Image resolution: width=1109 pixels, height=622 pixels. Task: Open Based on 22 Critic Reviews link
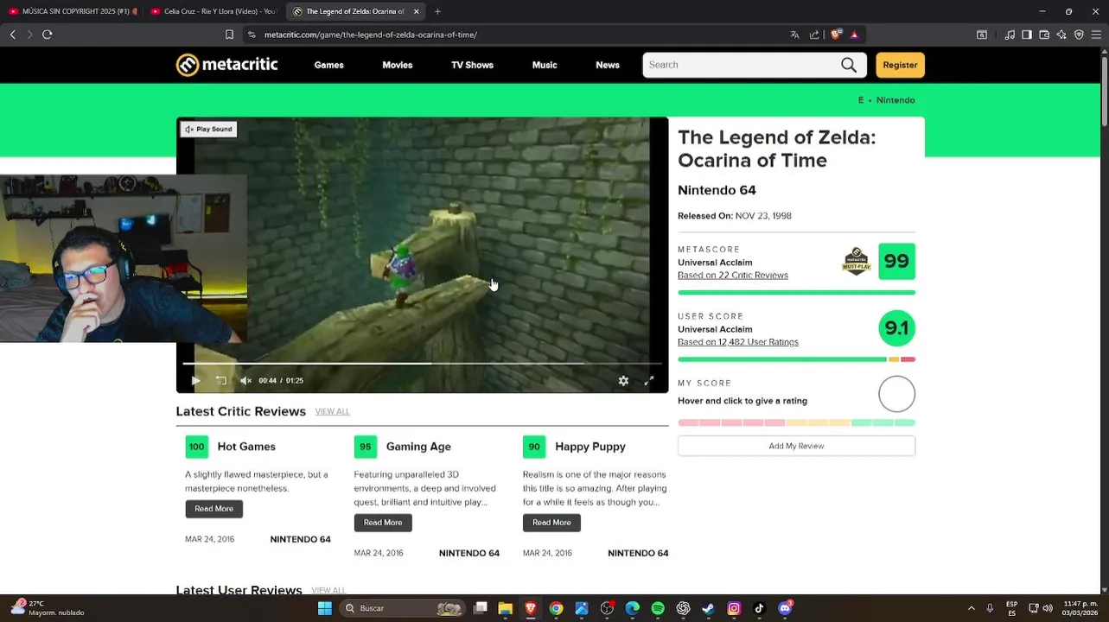pyautogui.click(x=733, y=276)
